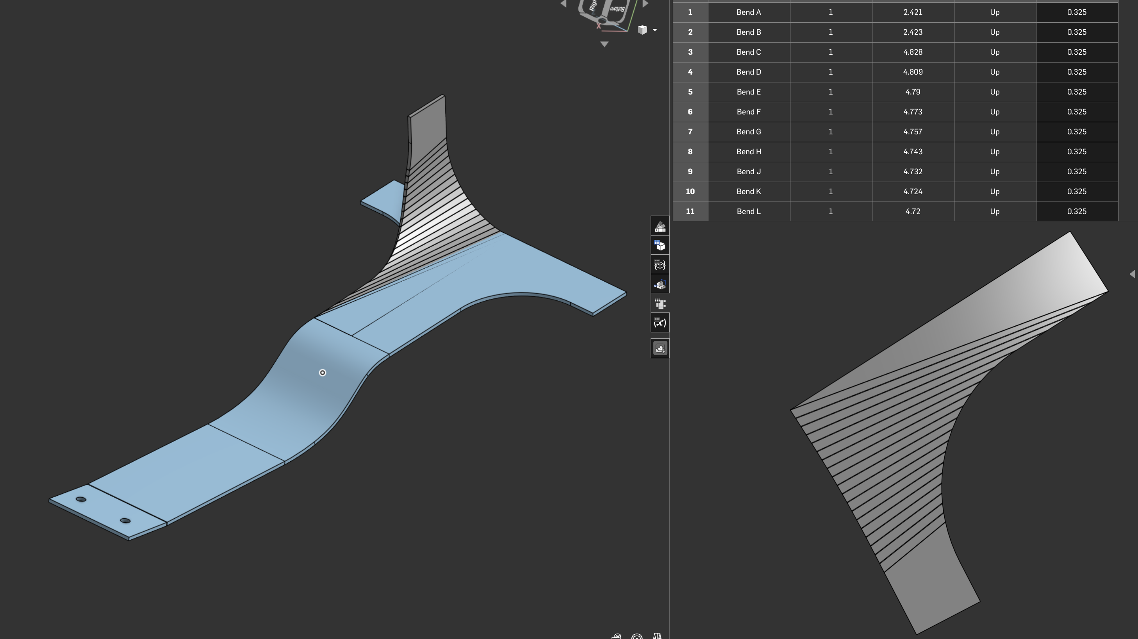
Task: Open the Appearance panel swatch icon
Action: click(x=660, y=227)
